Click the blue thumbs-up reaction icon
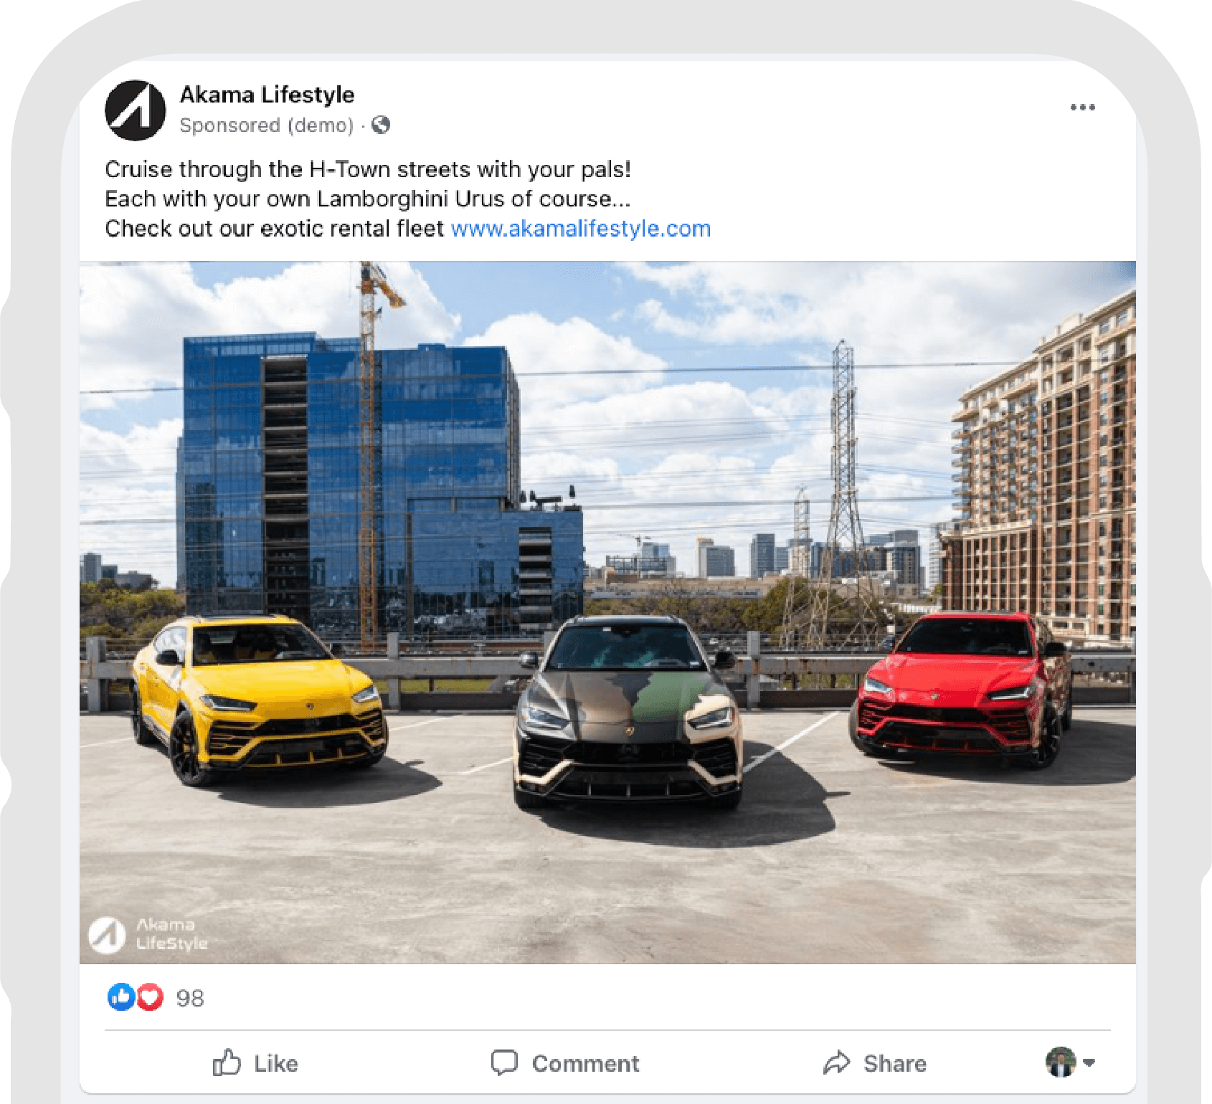This screenshot has width=1212, height=1104. tap(121, 997)
